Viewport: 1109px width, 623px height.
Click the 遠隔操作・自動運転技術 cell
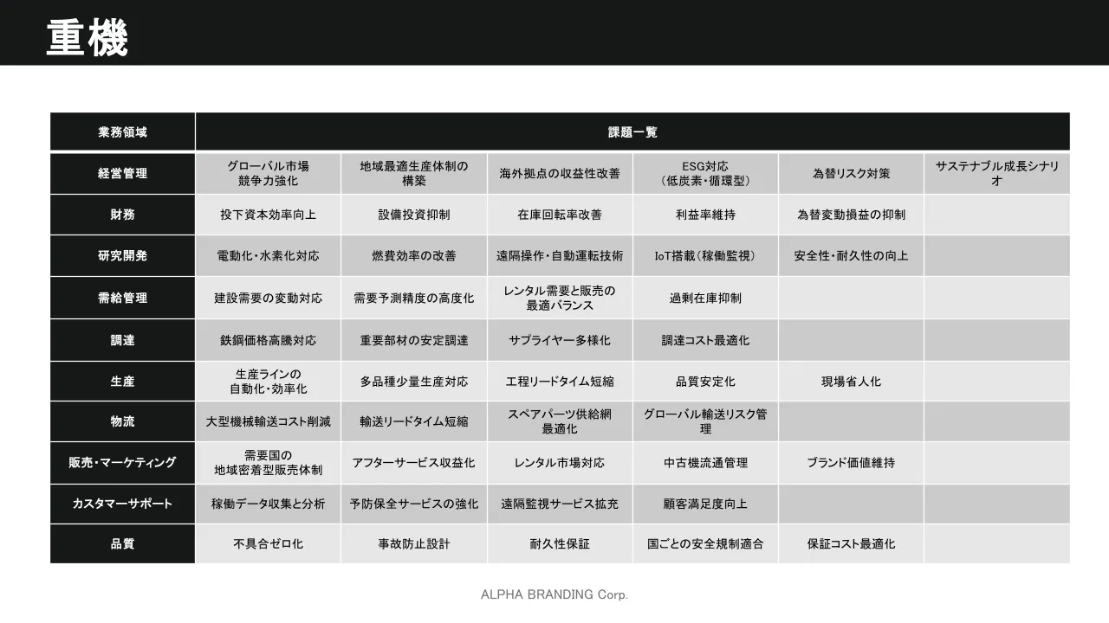[560, 256]
